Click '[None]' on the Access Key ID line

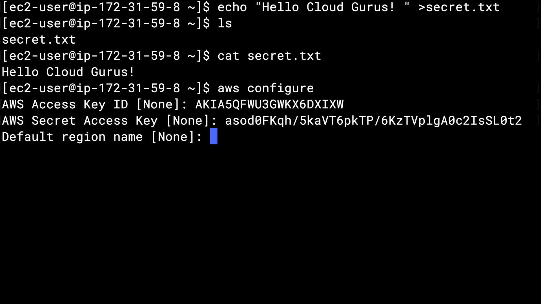[158, 104]
